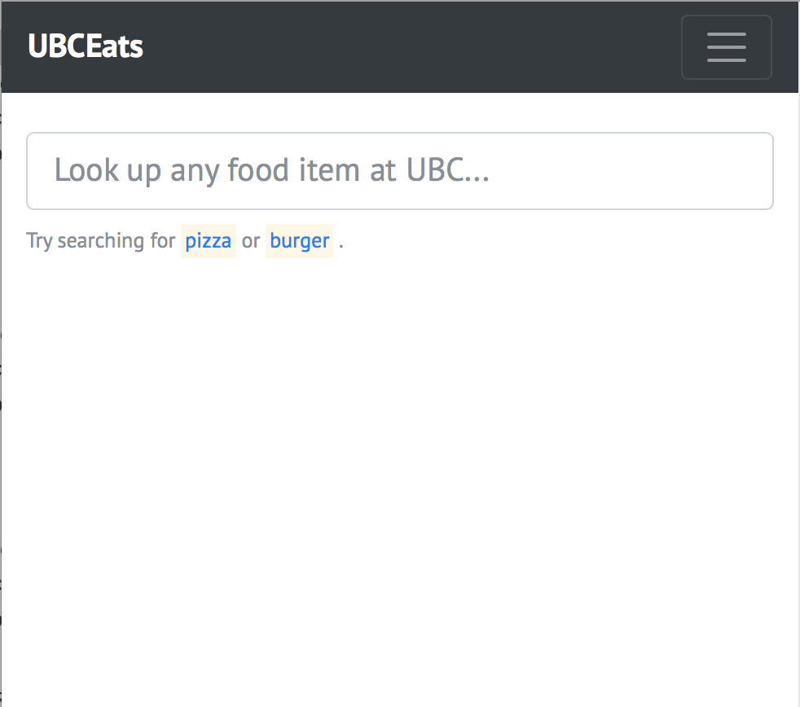Search for pizza using the suggested link

(x=209, y=241)
